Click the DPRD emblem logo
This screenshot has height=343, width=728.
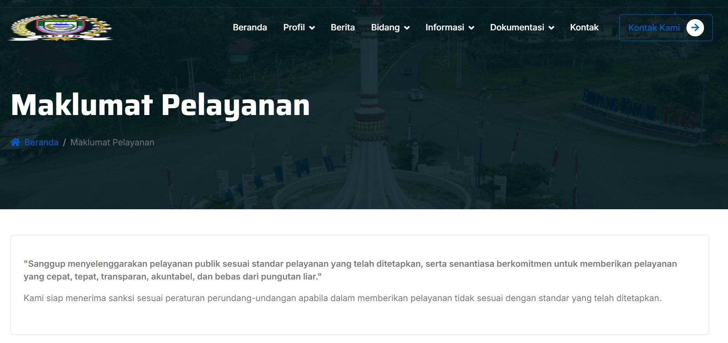tap(61, 28)
